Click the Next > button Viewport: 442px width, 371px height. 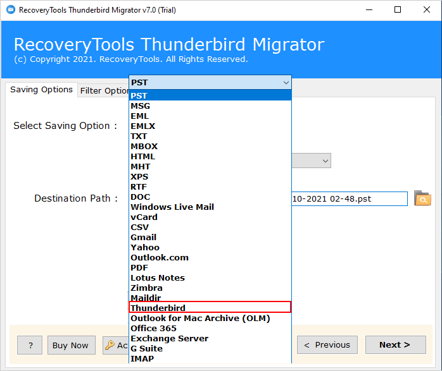[396, 345]
